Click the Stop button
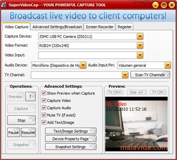 [x=22, y=120]
